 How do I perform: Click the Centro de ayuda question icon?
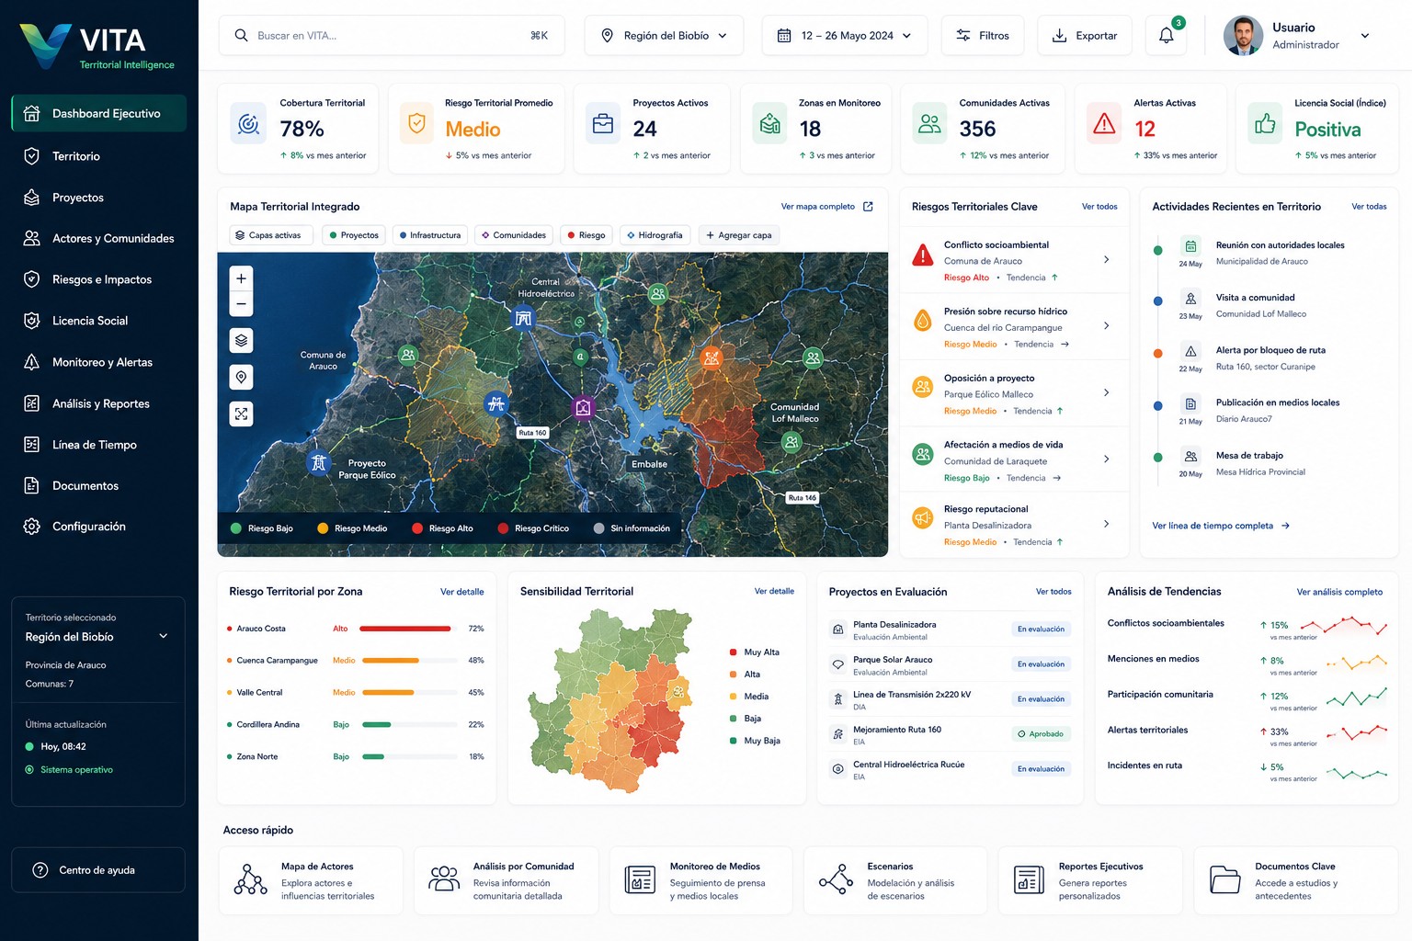[40, 870]
